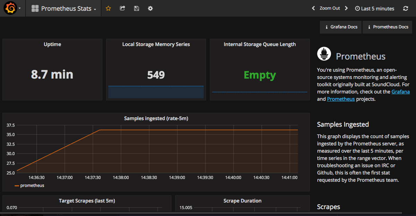Open the Last 5 minutes time picker
416x216 pixels.
coord(374,8)
